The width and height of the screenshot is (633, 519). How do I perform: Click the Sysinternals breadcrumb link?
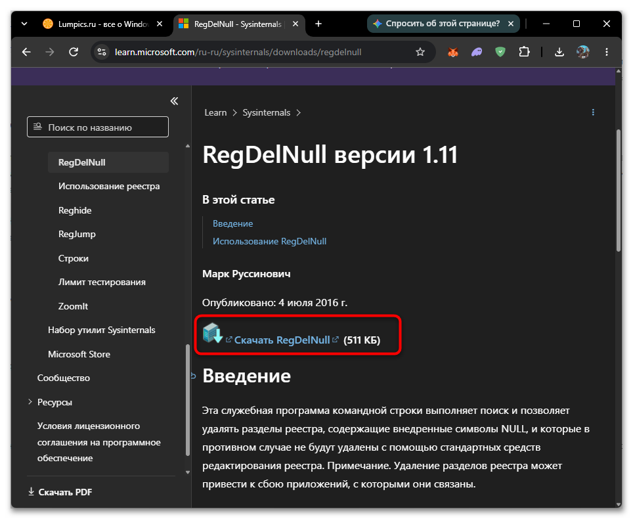click(x=266, y=113)
